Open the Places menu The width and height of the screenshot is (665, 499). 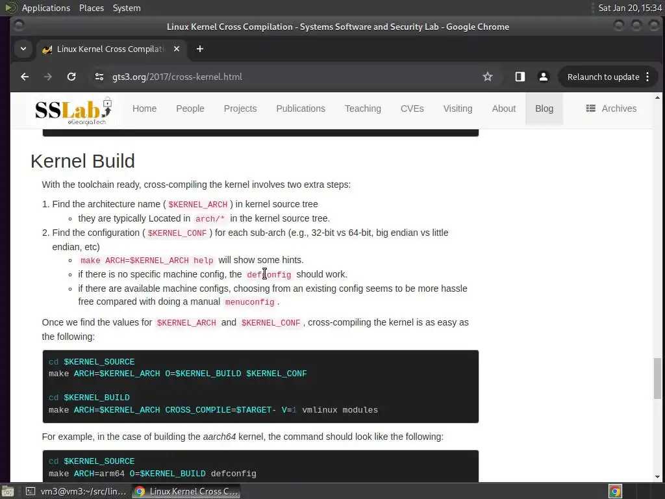[91, 8]
